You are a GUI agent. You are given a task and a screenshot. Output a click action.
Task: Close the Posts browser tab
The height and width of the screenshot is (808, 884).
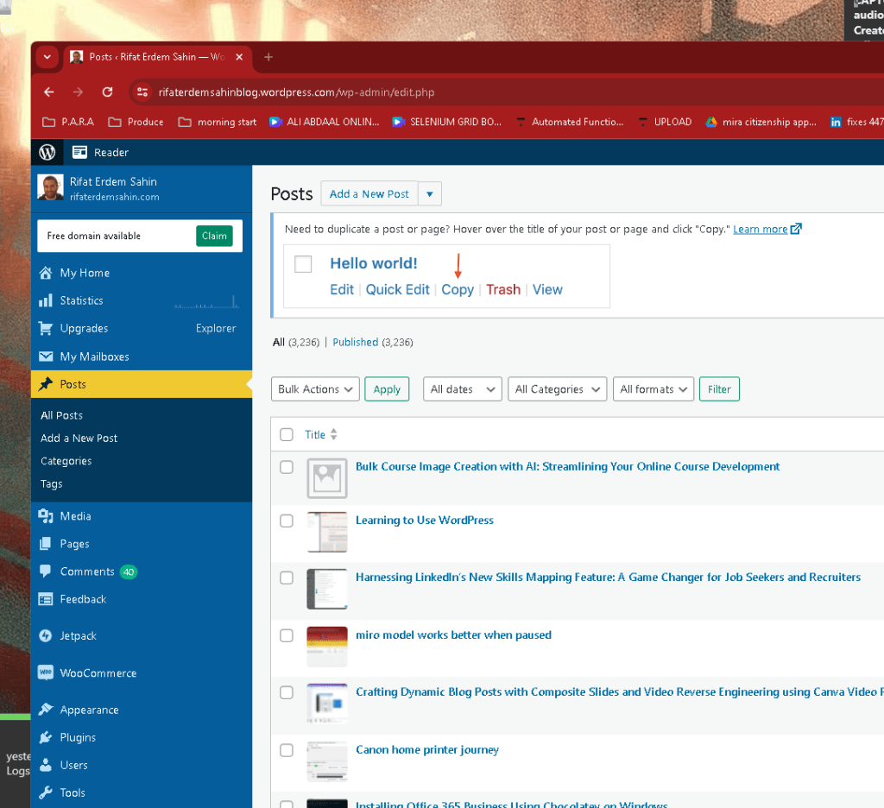pyautogui.click(x=239, y=57)
